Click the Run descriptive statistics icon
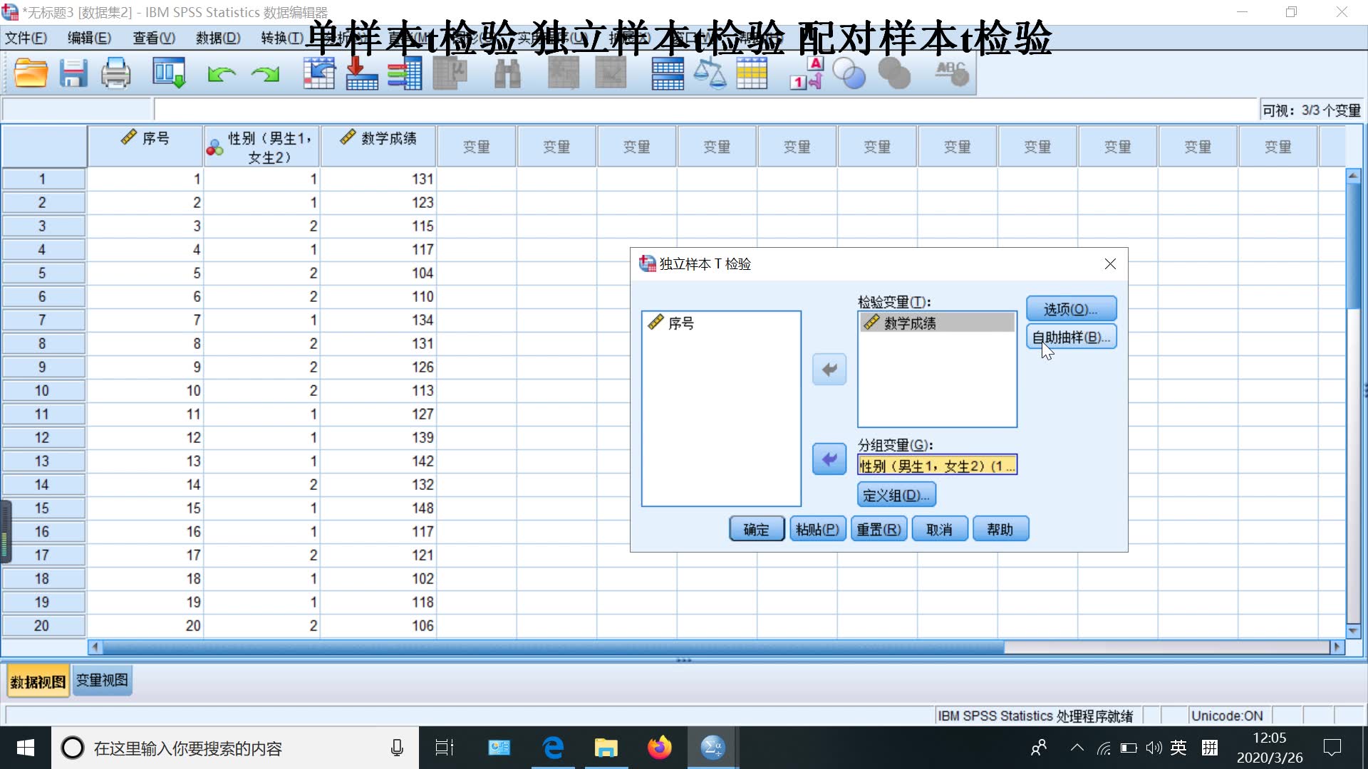The image size is (1368, 769). pos(450,73)
